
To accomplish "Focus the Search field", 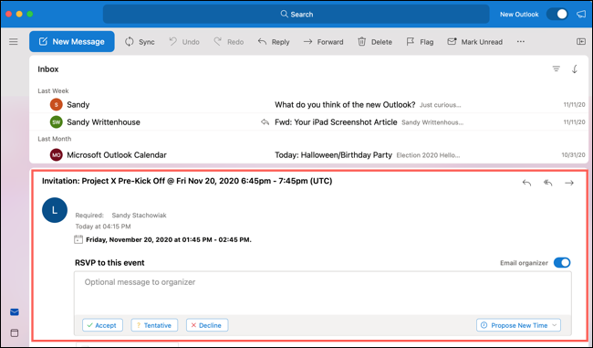I will pos(296,15).
